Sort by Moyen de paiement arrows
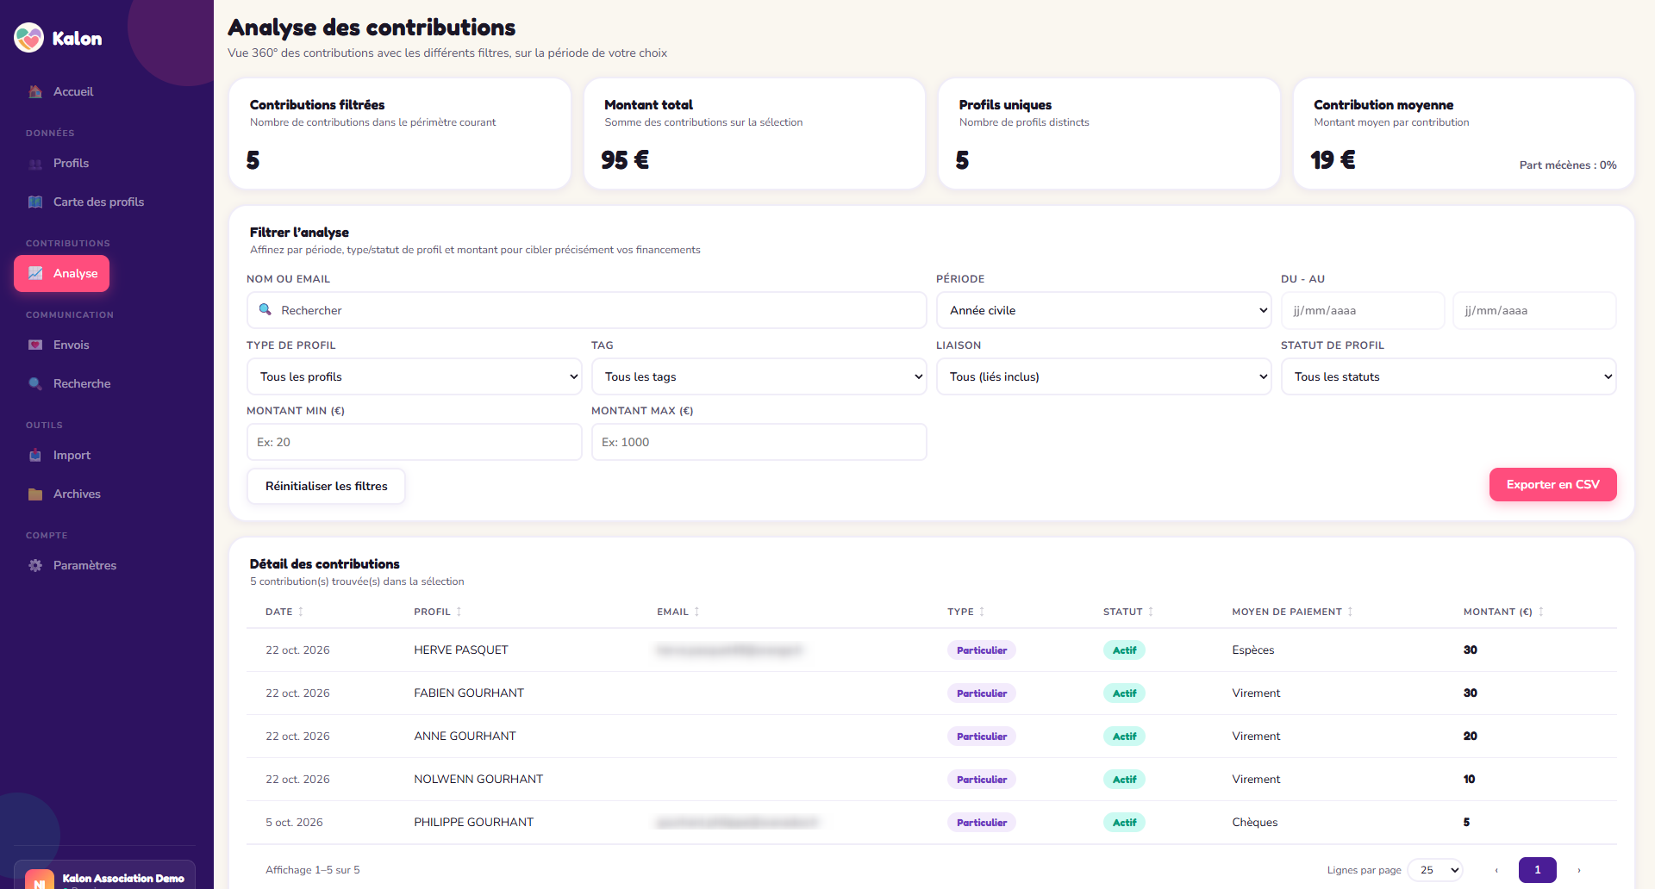Image resolution: width=1655 pixels, height=889 pixels. [1350, 612]
